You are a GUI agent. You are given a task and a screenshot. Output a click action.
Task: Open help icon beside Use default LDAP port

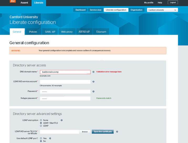coord(50,138)
